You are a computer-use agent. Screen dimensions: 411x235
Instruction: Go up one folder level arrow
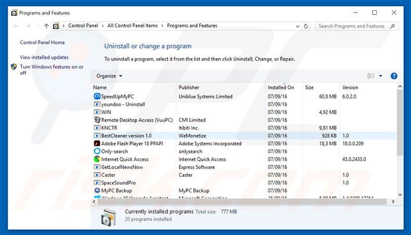pos(46,26)
